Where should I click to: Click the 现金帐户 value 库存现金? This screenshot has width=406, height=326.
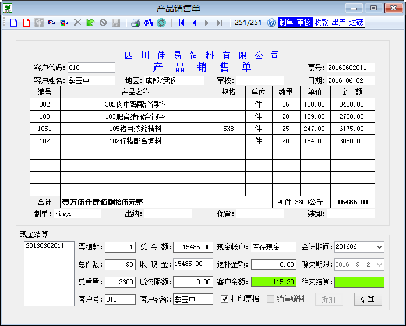(x=274, y=247)
